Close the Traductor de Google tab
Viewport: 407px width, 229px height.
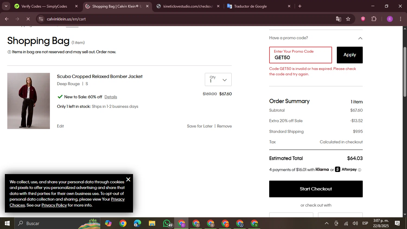click(x=289, y=6)
